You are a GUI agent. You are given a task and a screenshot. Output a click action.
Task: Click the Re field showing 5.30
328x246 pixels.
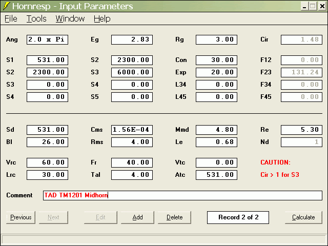point(301,130)
